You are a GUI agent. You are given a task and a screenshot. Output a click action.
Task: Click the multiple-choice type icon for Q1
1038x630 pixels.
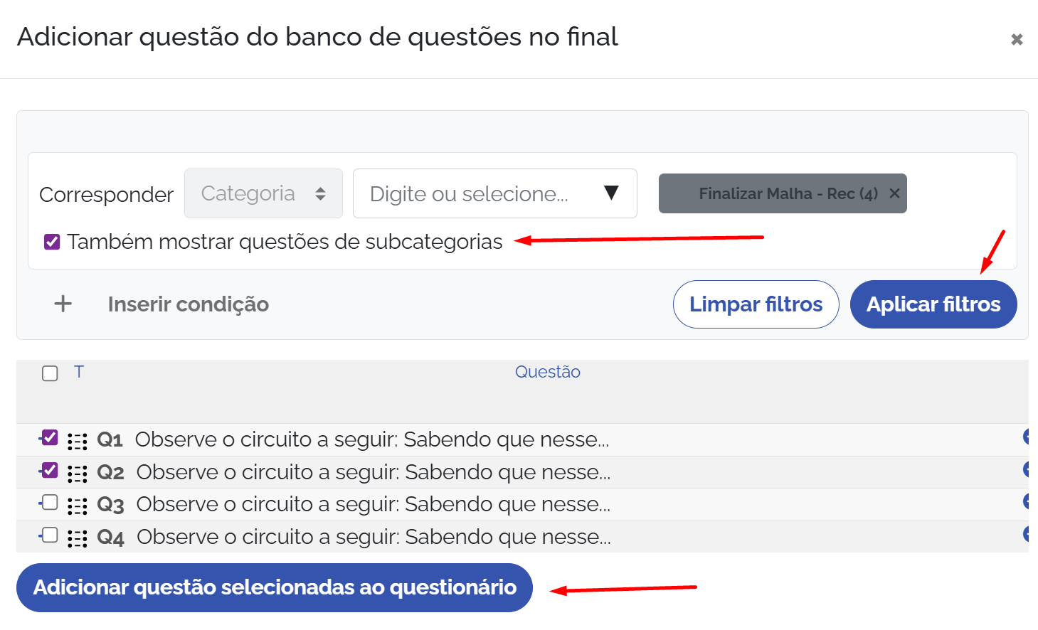point(78,442)
